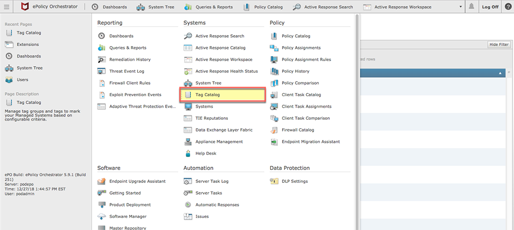Click the Firewall Client Rules icon
Image resolution: width=514 pixels, height=230 pixels.
[x=101, y=83]
